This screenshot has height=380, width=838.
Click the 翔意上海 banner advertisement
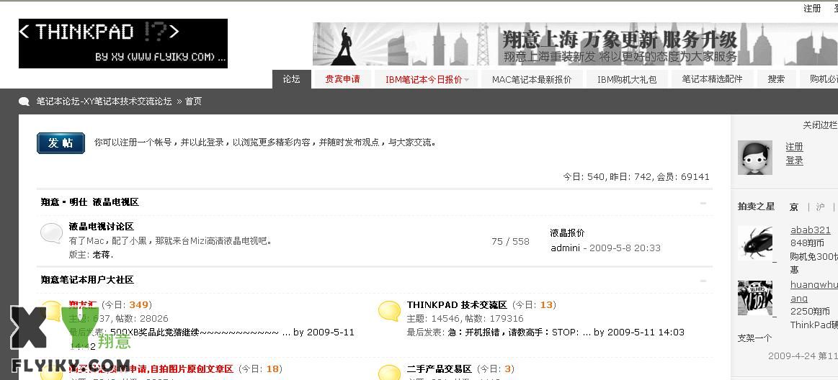[575, 44]
